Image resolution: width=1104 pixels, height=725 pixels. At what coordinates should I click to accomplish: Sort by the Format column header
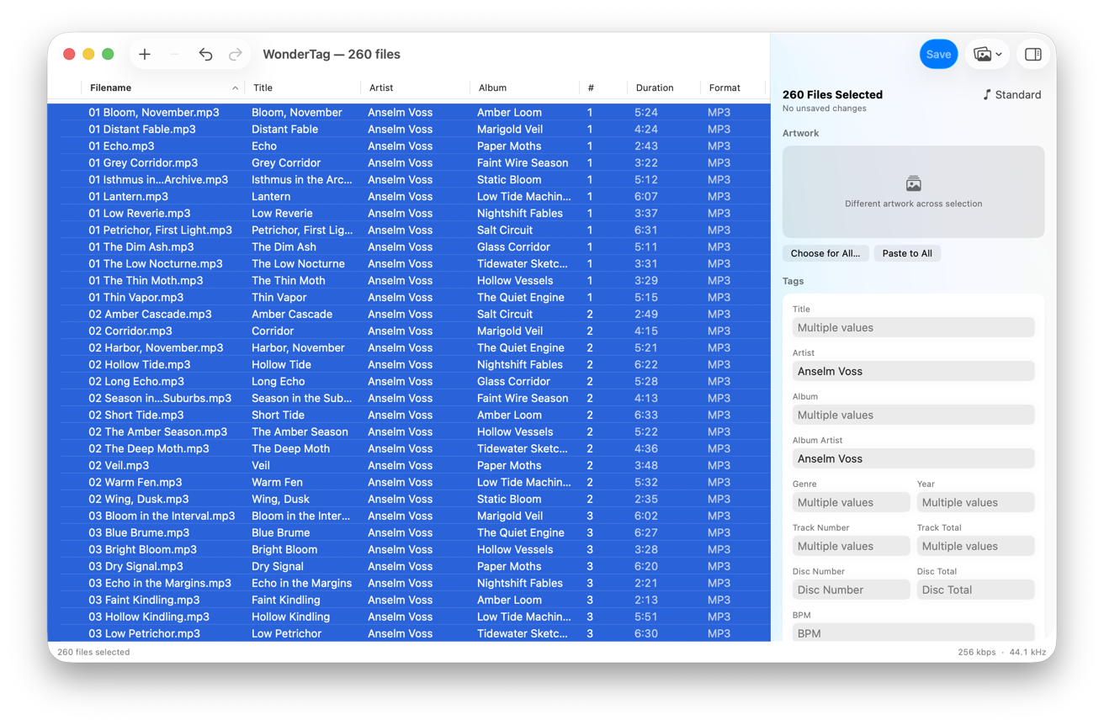pos(733,87)
